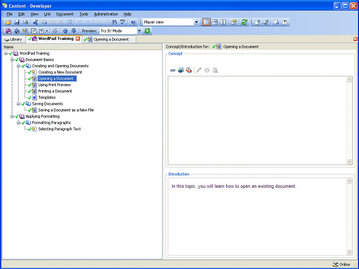
Task: Collapse the Document Basics node
Action: (12, 60)
